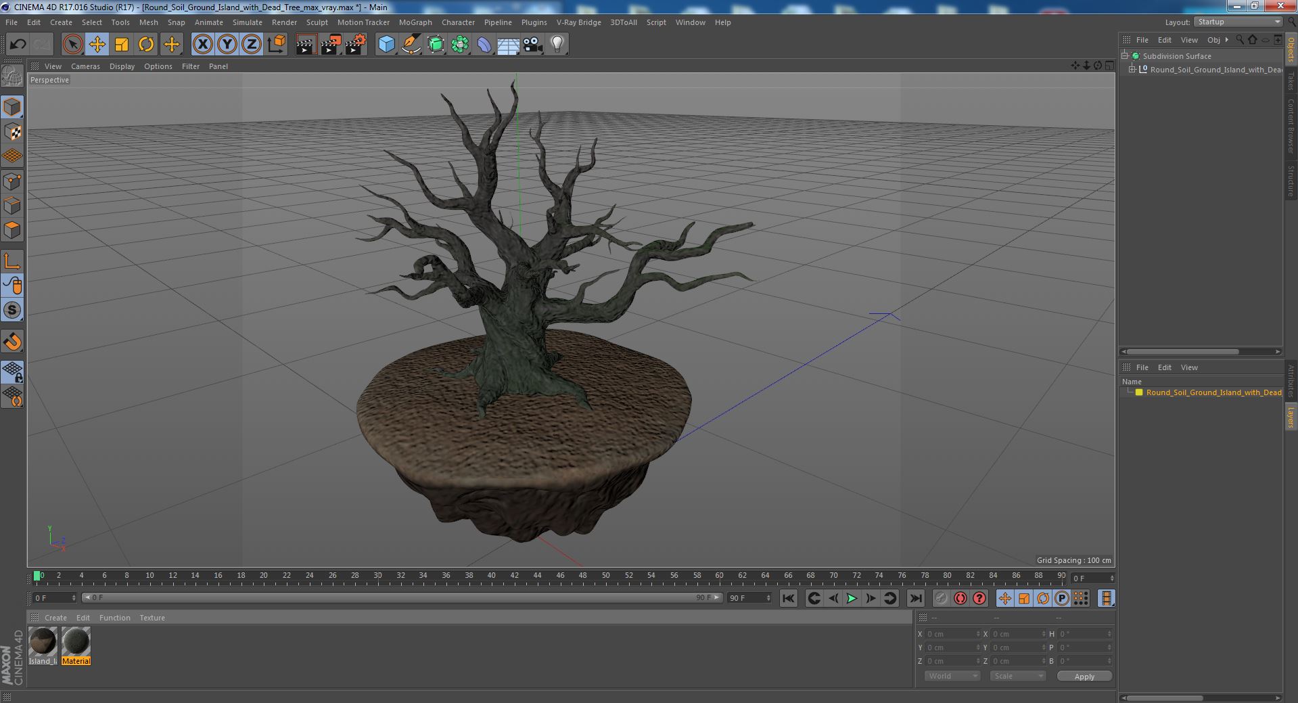The image size is (1298, 703).
Task: Click the Array green modeling icon
Action: 460,45
